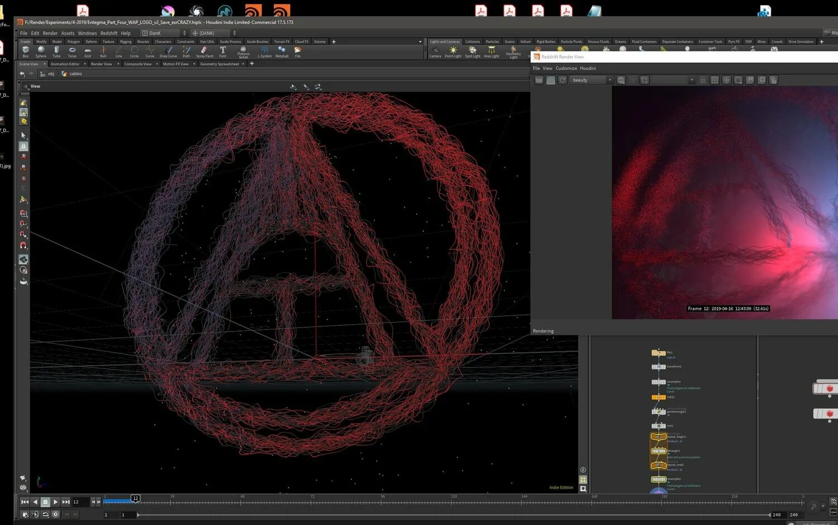Click the obj path button
The width and height of the screenshot is (838, 525).
tap(47, 74)
